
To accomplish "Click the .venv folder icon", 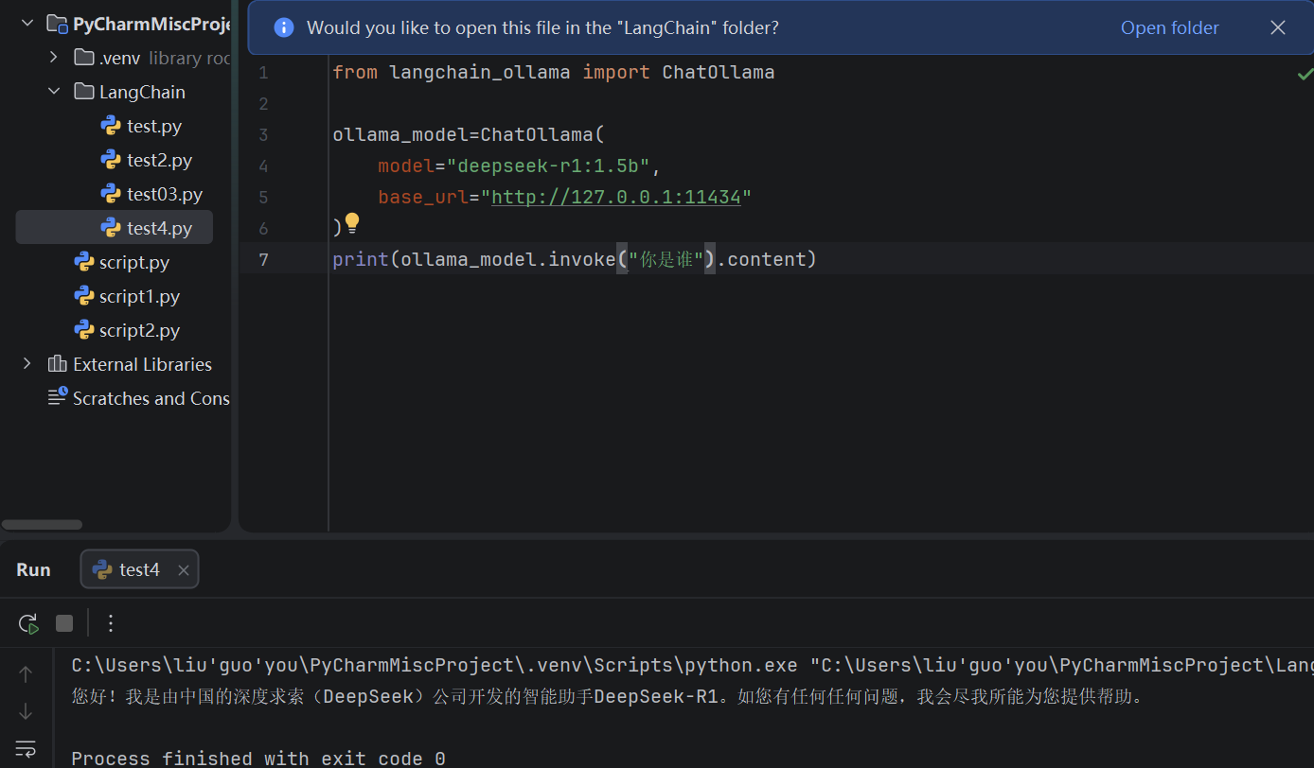I will (84, 58).
